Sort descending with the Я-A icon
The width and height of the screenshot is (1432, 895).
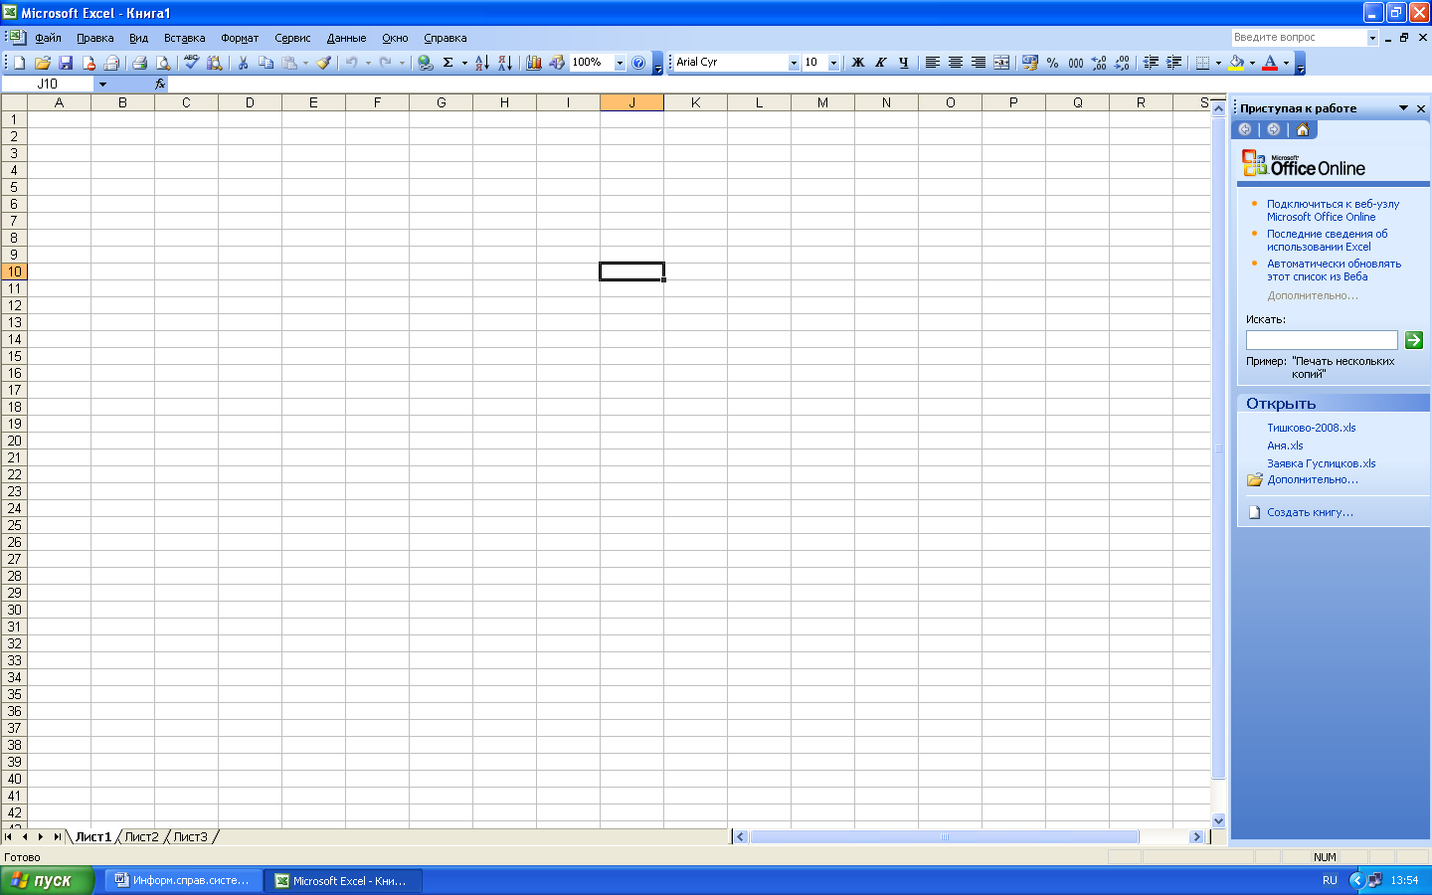(505, 63)
